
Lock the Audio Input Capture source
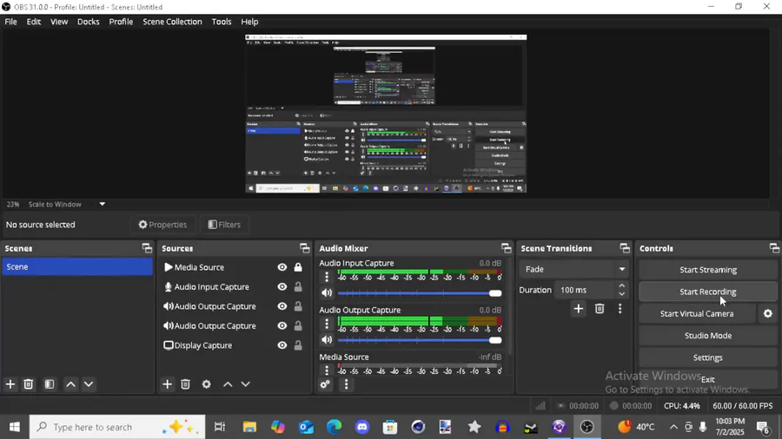tap(298, 286)
